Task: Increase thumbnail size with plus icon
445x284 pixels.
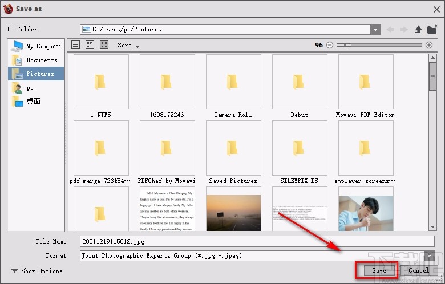Action: click(429, 45)
